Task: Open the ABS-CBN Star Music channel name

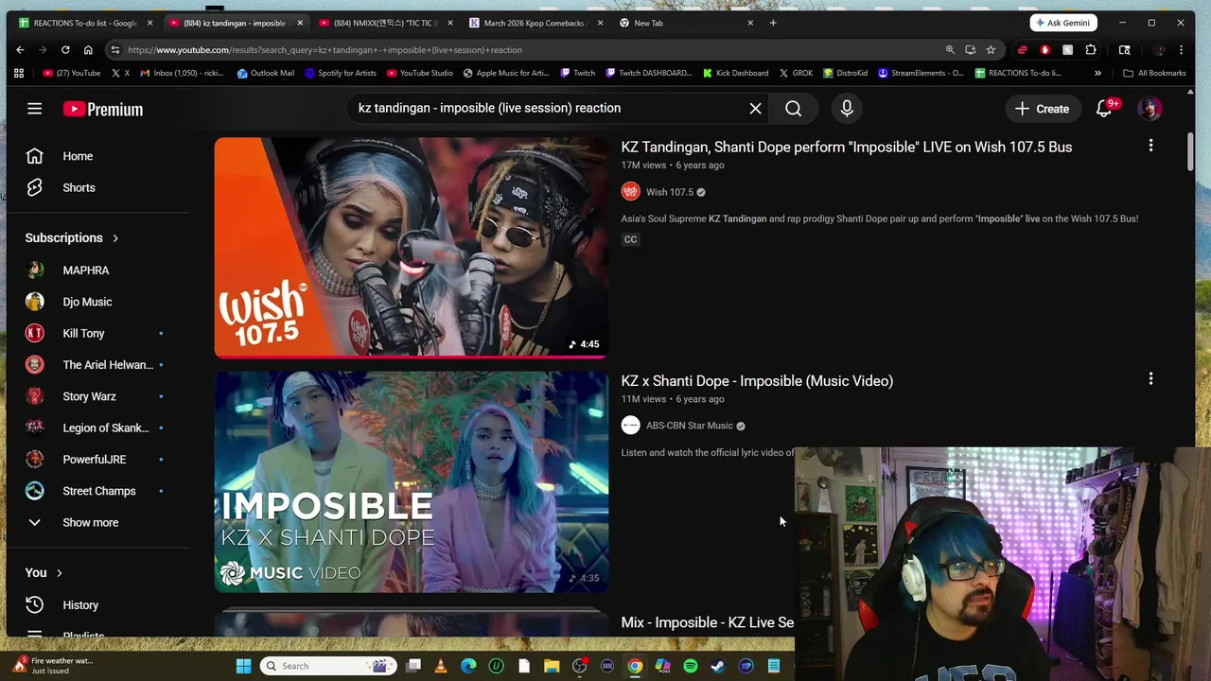Action: click(x=690, y=426)
